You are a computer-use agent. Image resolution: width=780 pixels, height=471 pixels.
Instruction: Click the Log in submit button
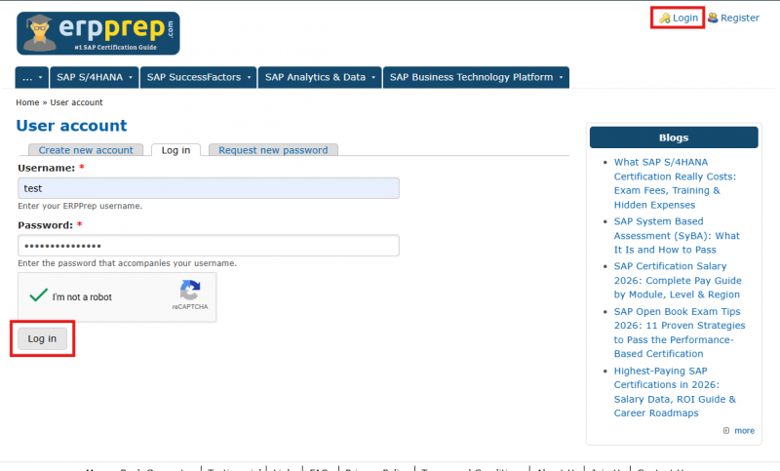click(x=42, y=338)
